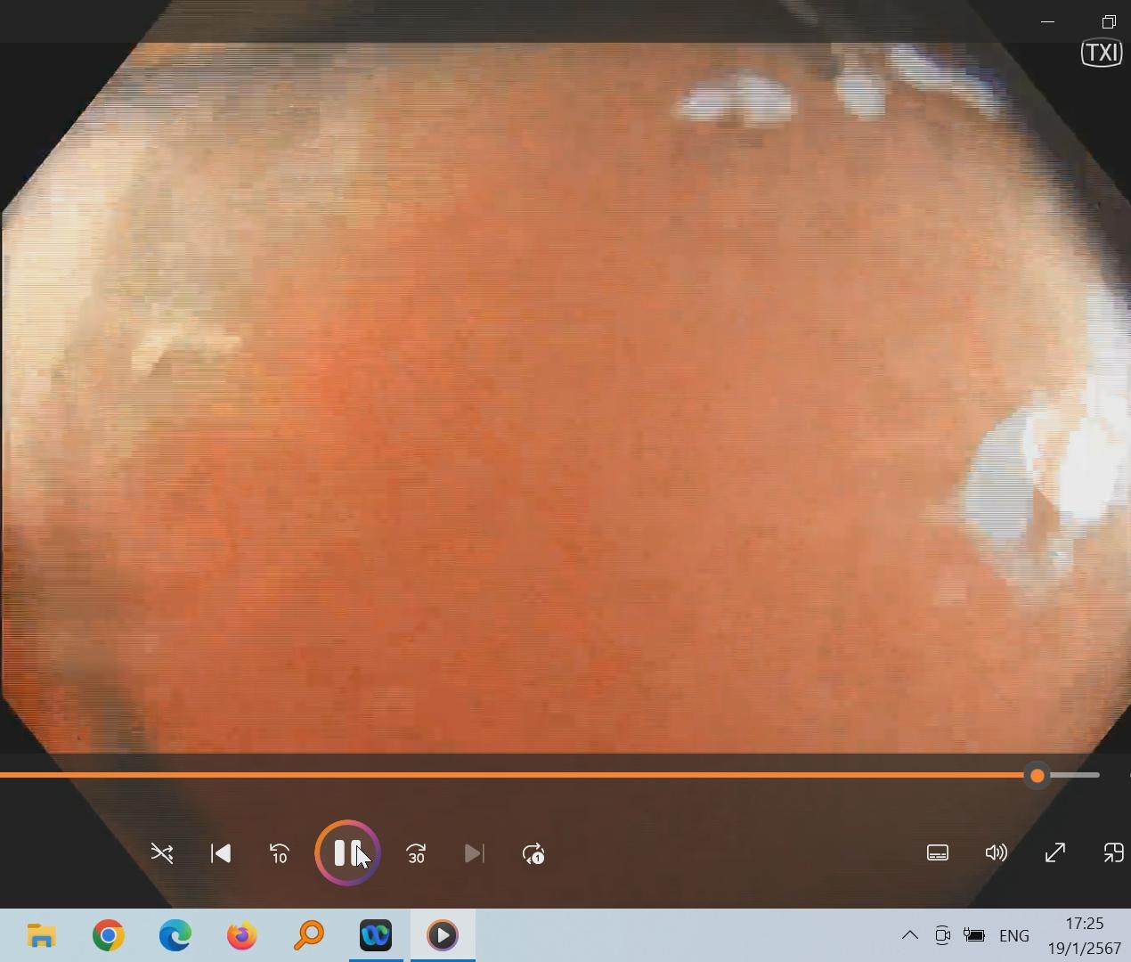Click the seek bar position handle
The width and height of the screenshot is (1131, 962).
tap(1037, 776)
